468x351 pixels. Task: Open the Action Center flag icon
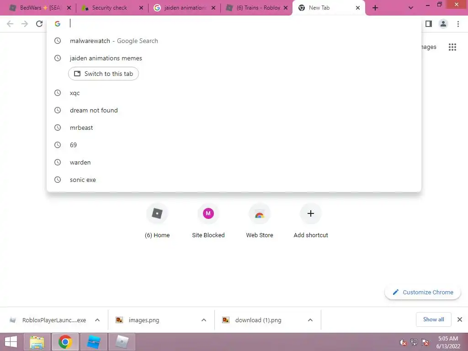tap(425, 342)
